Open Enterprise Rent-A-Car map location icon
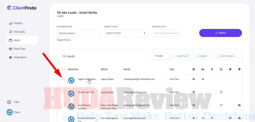This screenshot has height=122, width=255. click(x=239, y=118)
